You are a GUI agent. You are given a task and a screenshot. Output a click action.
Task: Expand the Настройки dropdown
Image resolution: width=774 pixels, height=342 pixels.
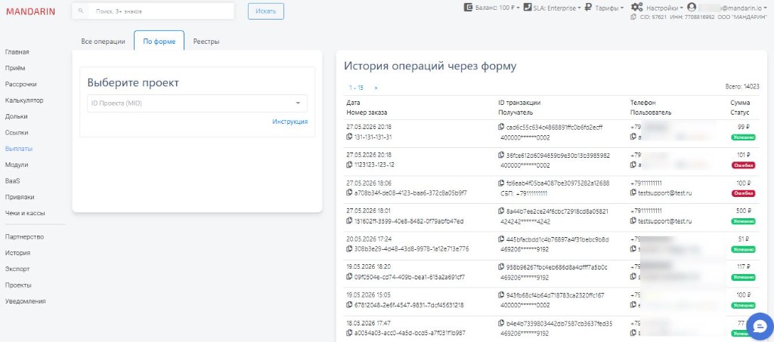pyautogui.click(x=664, y=8)
